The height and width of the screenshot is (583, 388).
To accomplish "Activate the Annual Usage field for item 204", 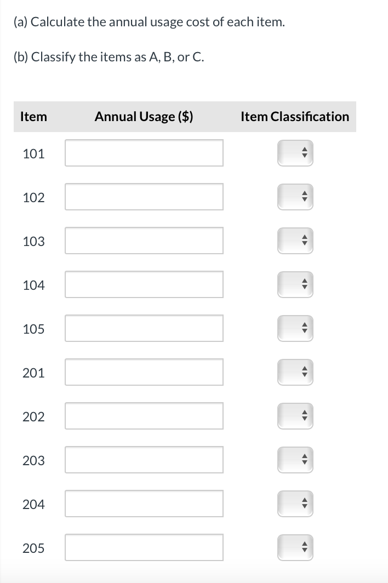I will click(144, 504).
